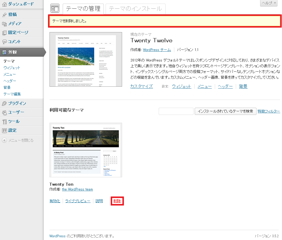Expand the ヘルプ dropdown
This screenshot has height=240, width=282.
[268, 3]
